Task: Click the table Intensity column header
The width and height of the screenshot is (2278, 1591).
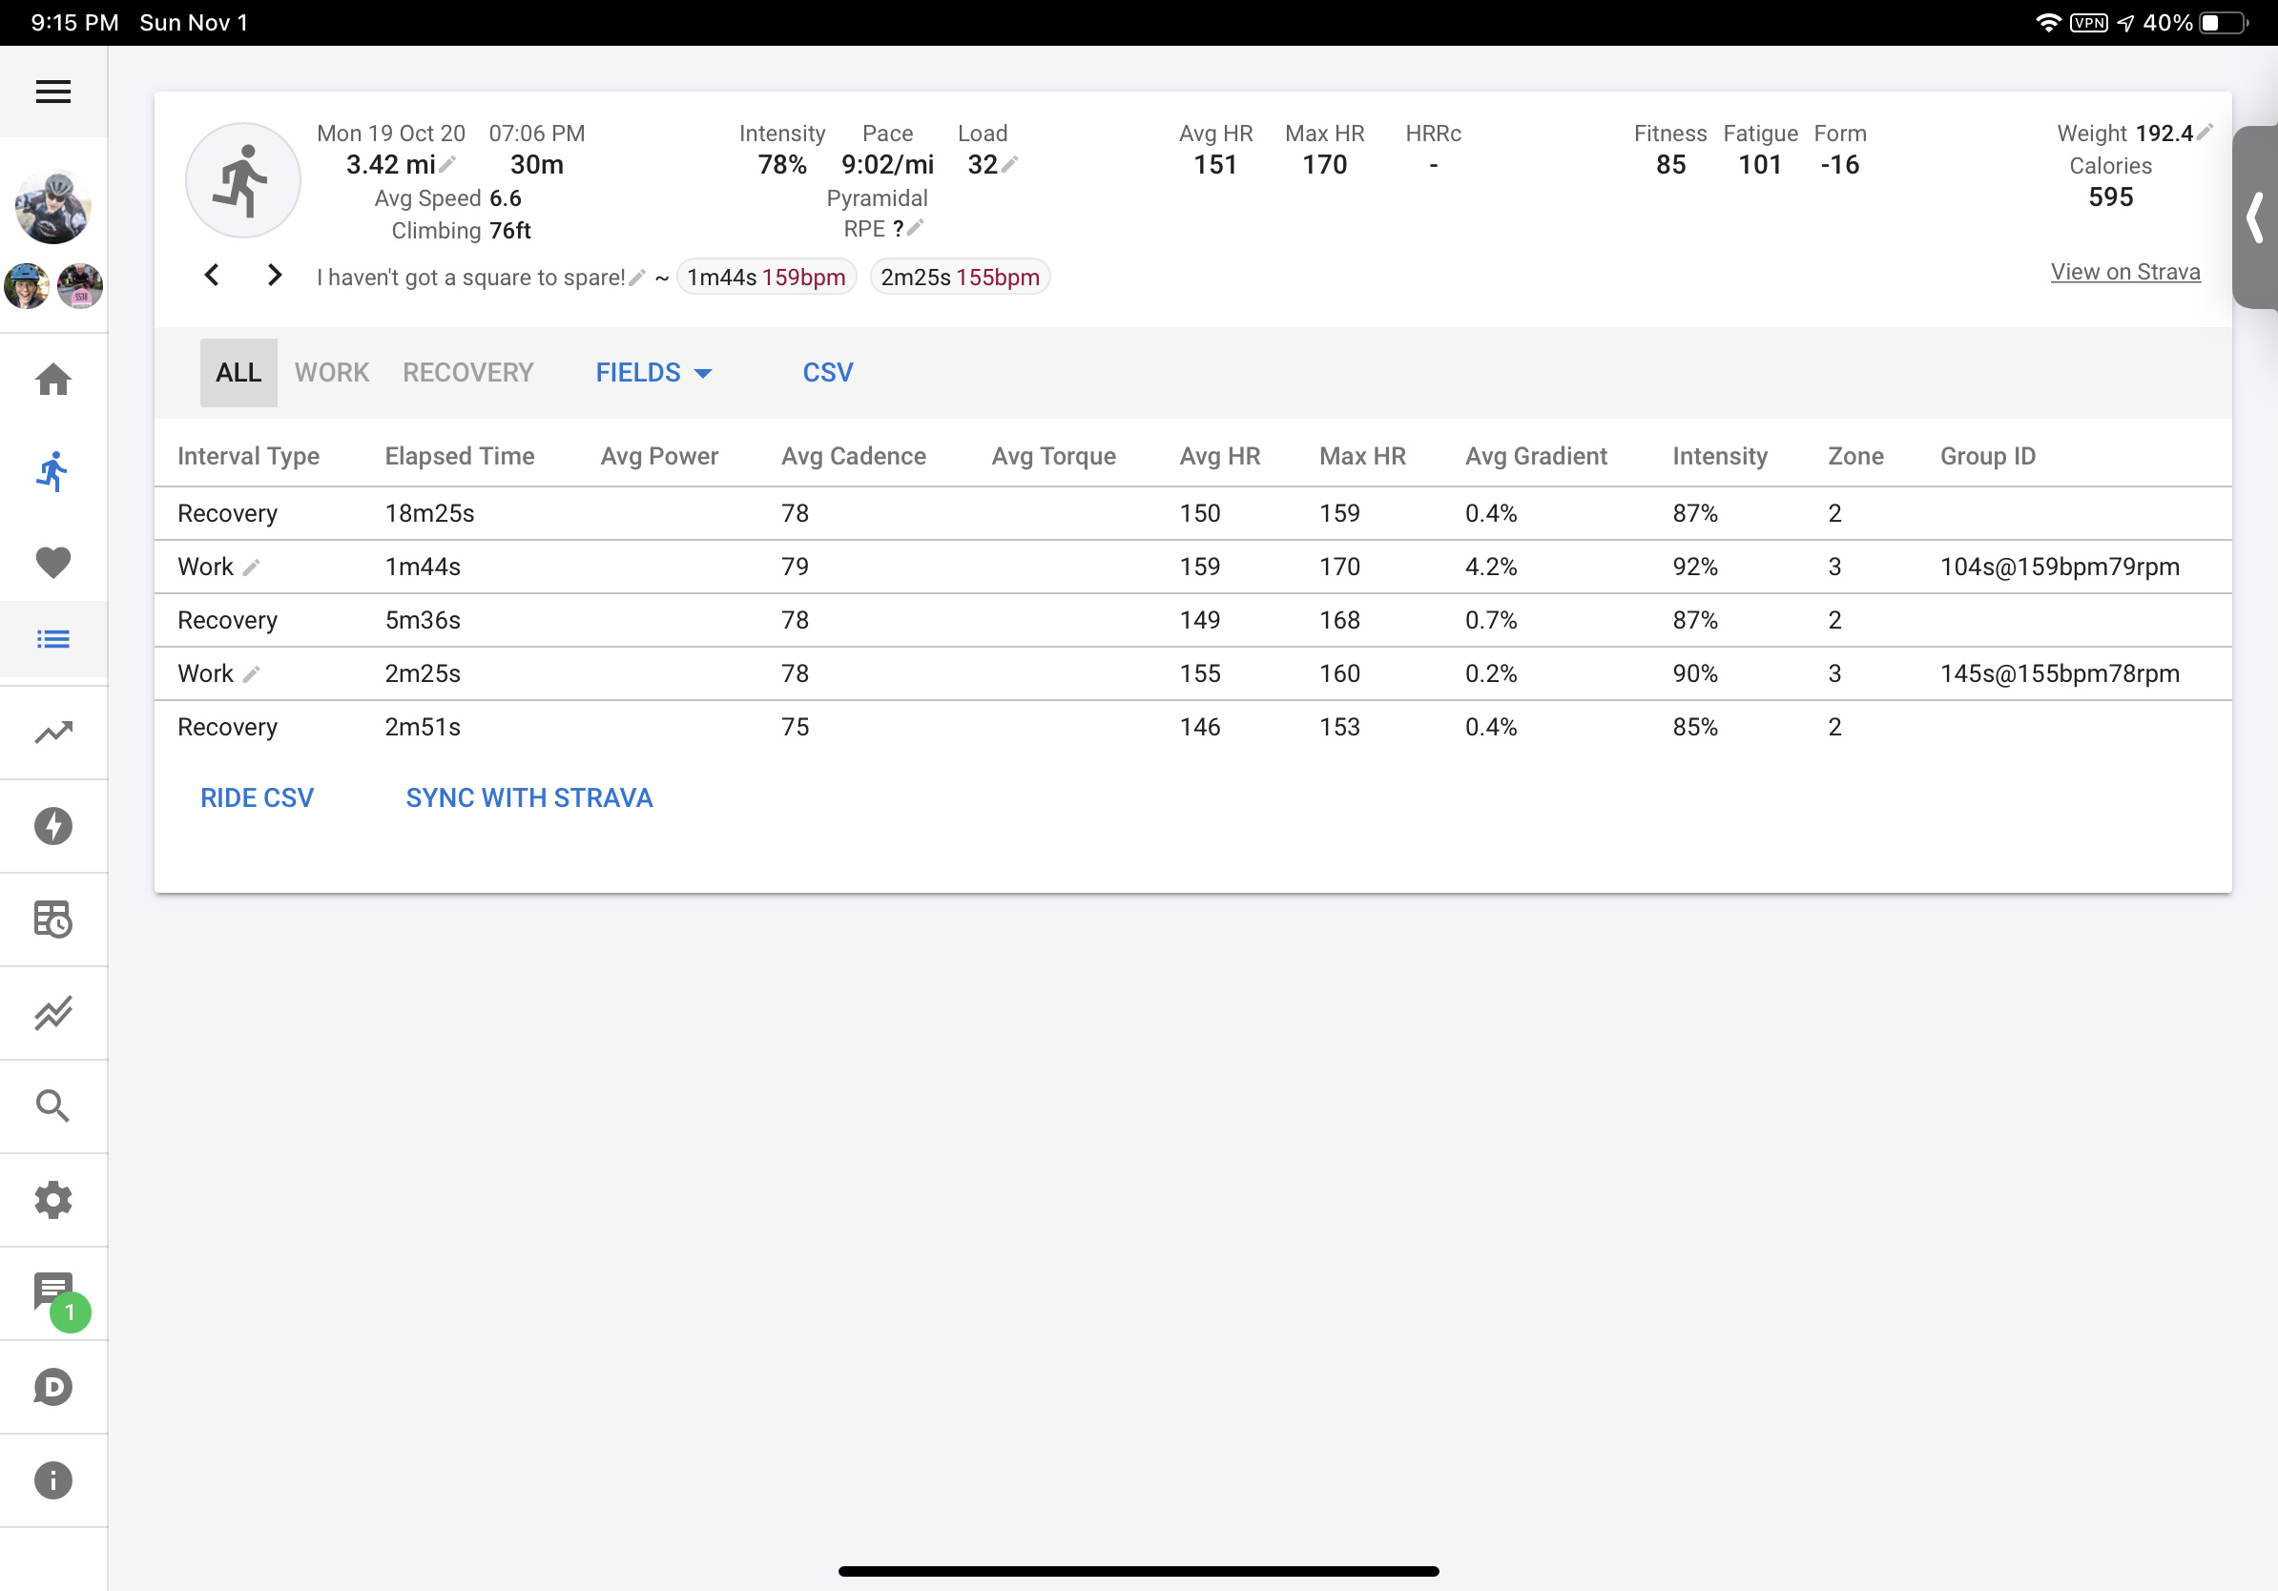Action: (1719, 455)
